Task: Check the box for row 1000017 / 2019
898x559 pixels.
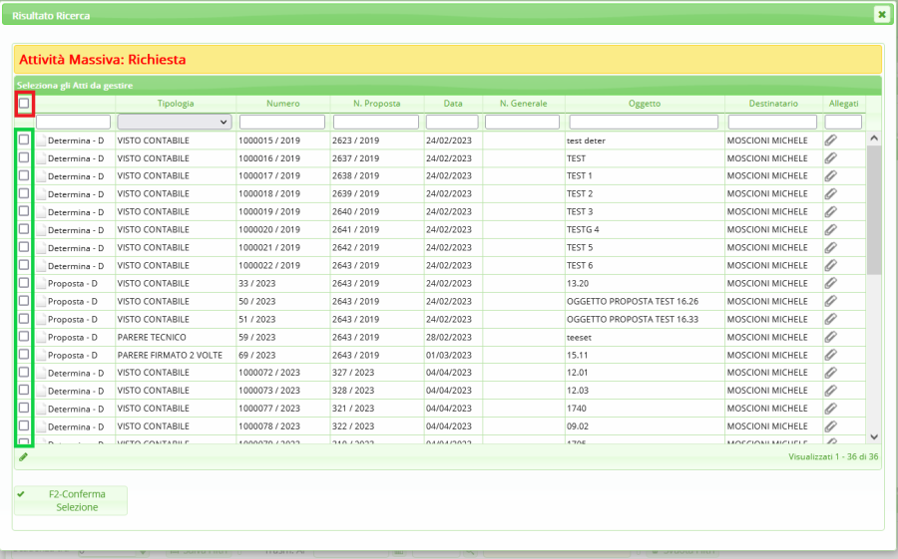Action: point(24,176)
